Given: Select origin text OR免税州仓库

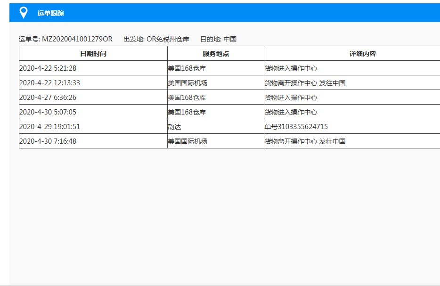Looking at the screenshot, I should 168,39.
